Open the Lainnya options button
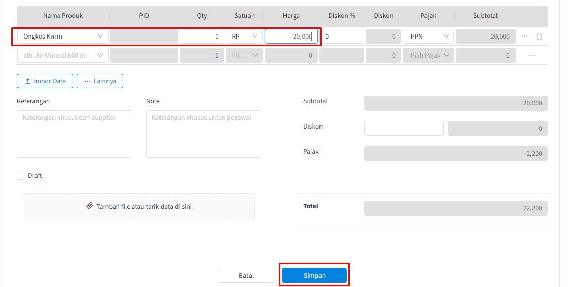Viewport: 568px width, 287px height. [x=100, y=81]
